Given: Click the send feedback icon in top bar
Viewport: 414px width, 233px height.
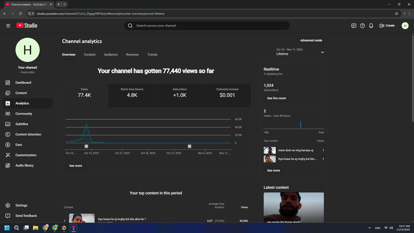Looking at the screenshot, I should pos(354,26).
